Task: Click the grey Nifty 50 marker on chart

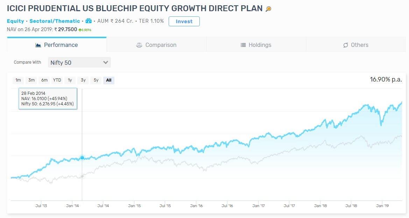Action: click(82, 176)
